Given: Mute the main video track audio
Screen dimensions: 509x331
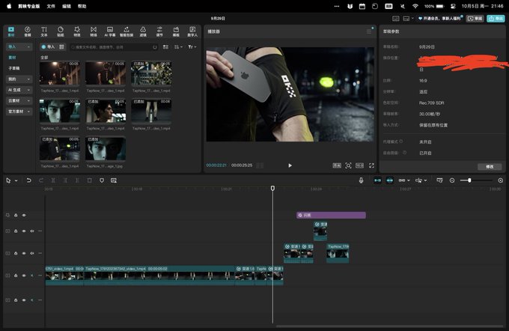Looking at the screenshot, I should pyautogui.click(x=31, y=276).
